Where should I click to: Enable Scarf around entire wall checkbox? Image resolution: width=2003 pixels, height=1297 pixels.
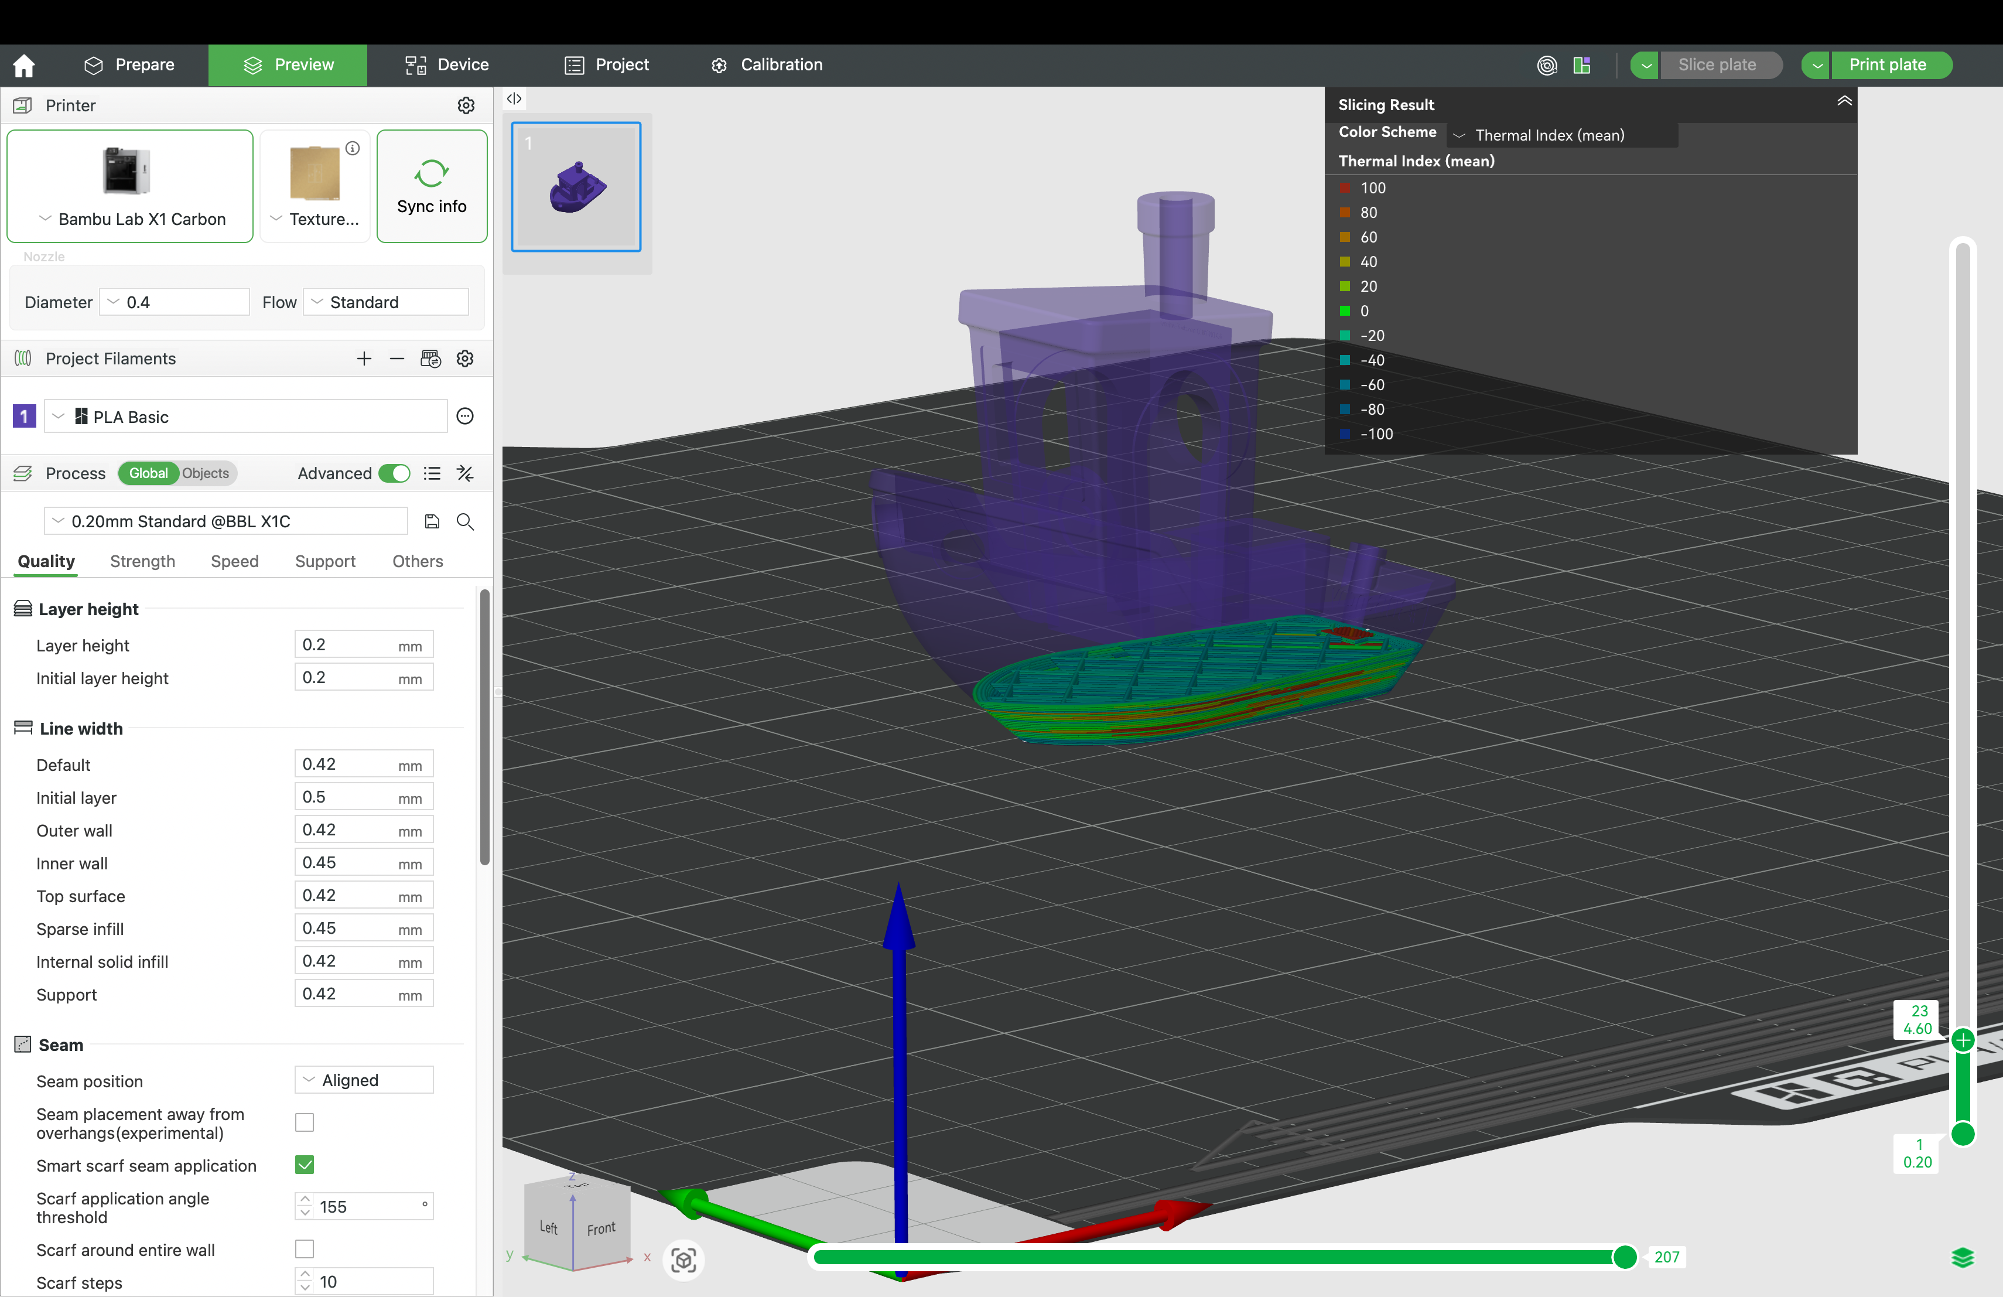[x=305, y=1249]
